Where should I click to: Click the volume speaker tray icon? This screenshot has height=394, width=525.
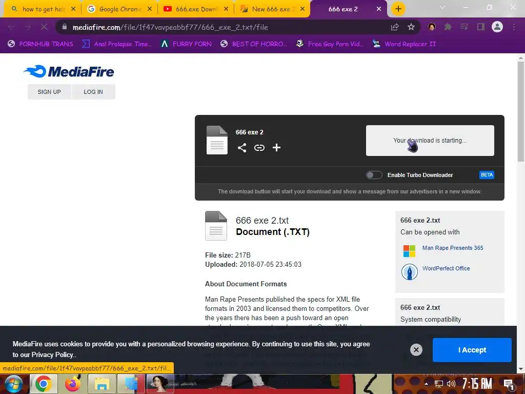(451, 384)
